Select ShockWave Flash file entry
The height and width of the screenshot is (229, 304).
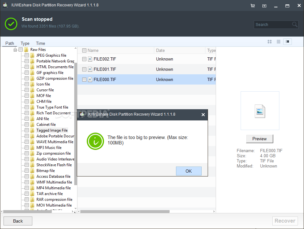tap(54, 165)
